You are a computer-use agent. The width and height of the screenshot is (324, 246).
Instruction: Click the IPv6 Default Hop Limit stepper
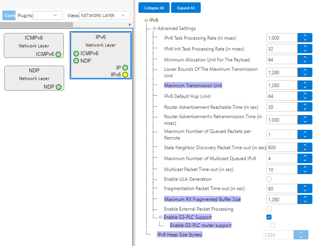tap(305, 96)
